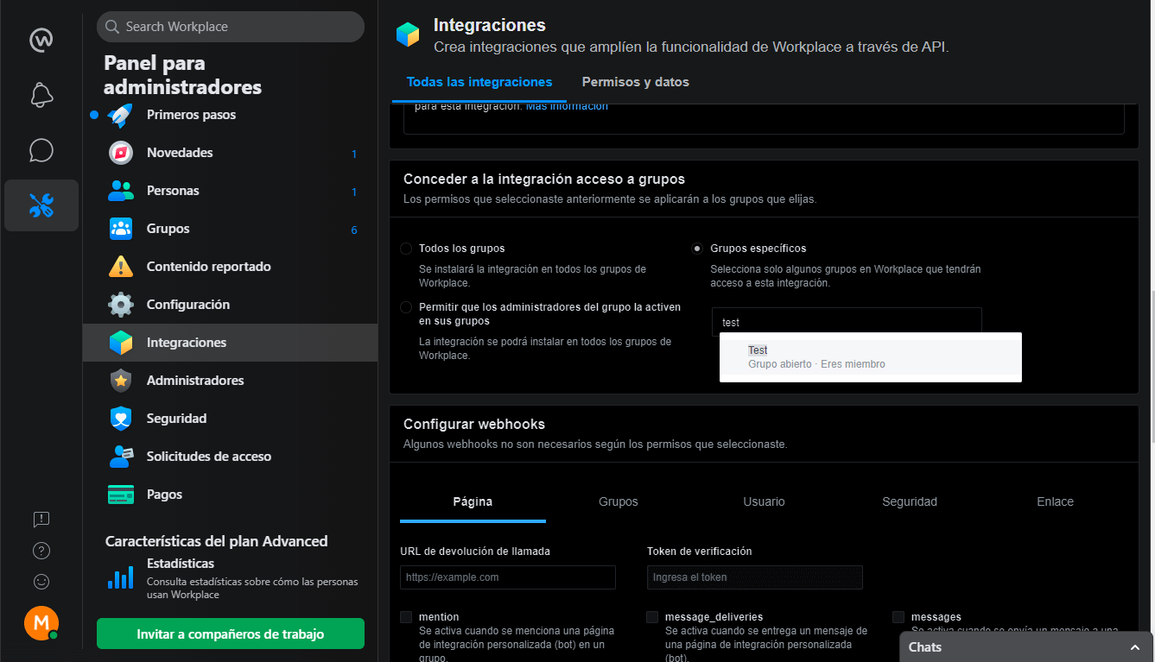Click the Pagos card icon
This screenshot has width=1155, height=662.
(x=121, y=495)
